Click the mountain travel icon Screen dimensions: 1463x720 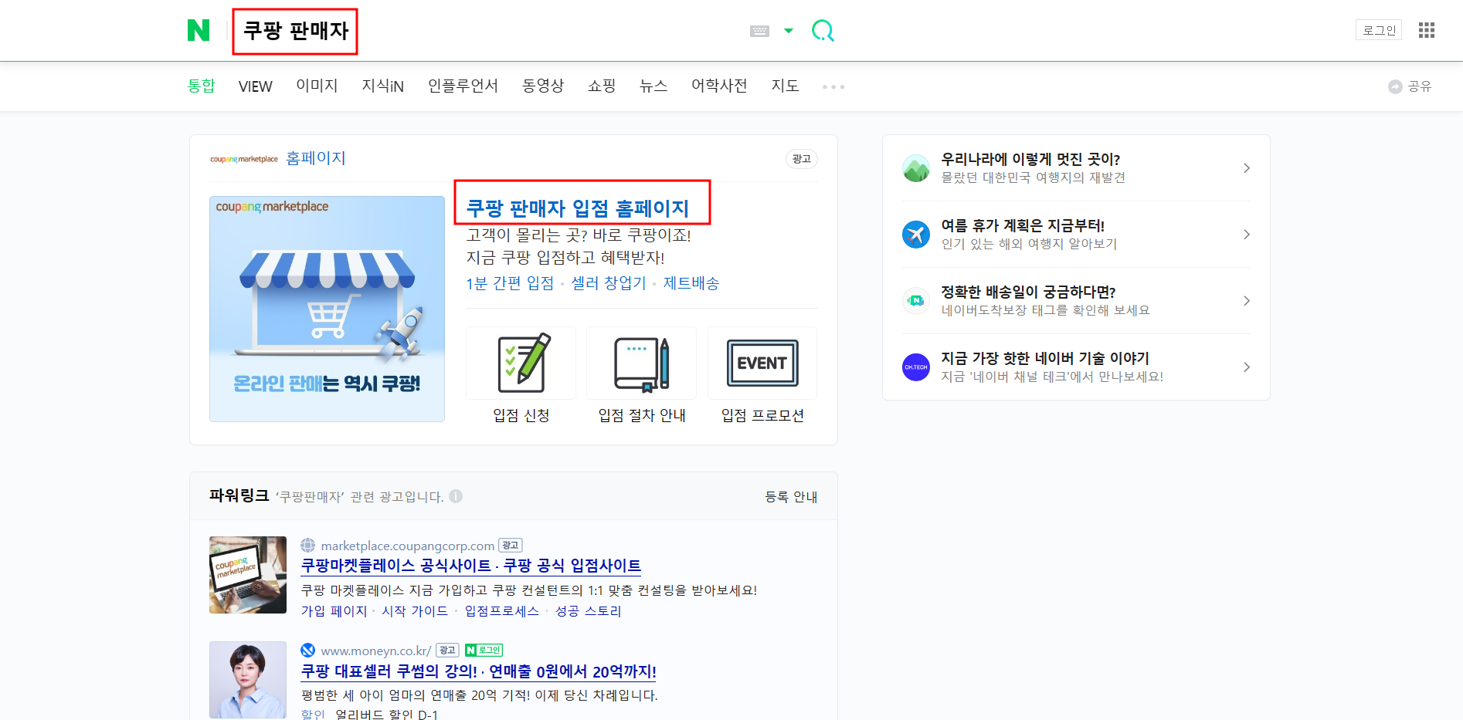[916, 168]
